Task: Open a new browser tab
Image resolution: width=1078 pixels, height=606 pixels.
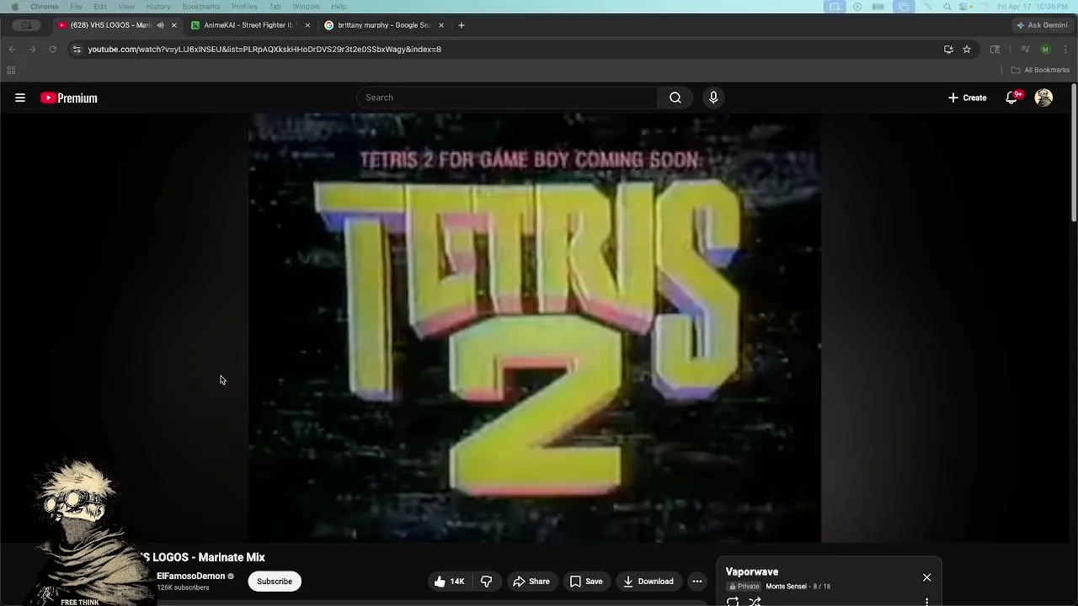Action: coord(461,25)
